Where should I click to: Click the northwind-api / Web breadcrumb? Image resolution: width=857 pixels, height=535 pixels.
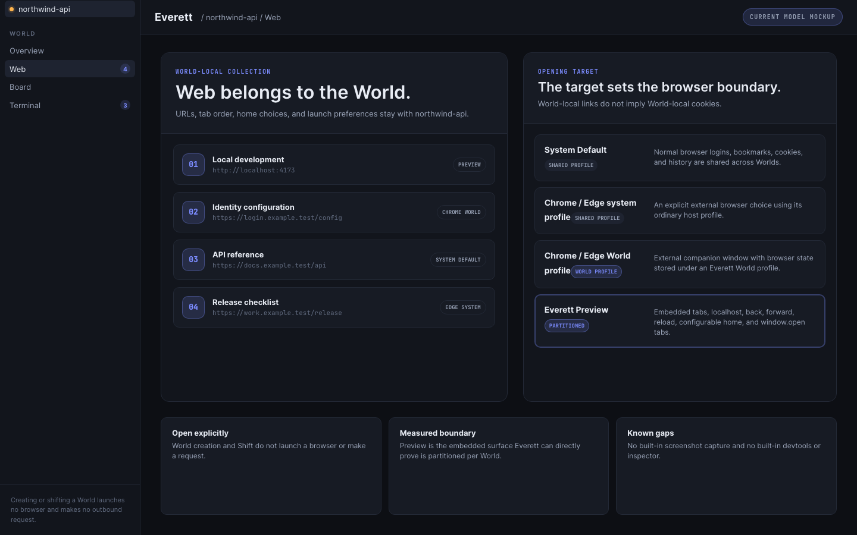(241, 18)
